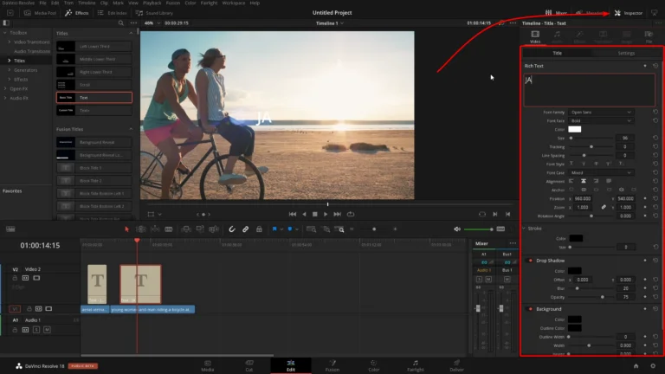Switch to the Cut page

click(249, 365)
